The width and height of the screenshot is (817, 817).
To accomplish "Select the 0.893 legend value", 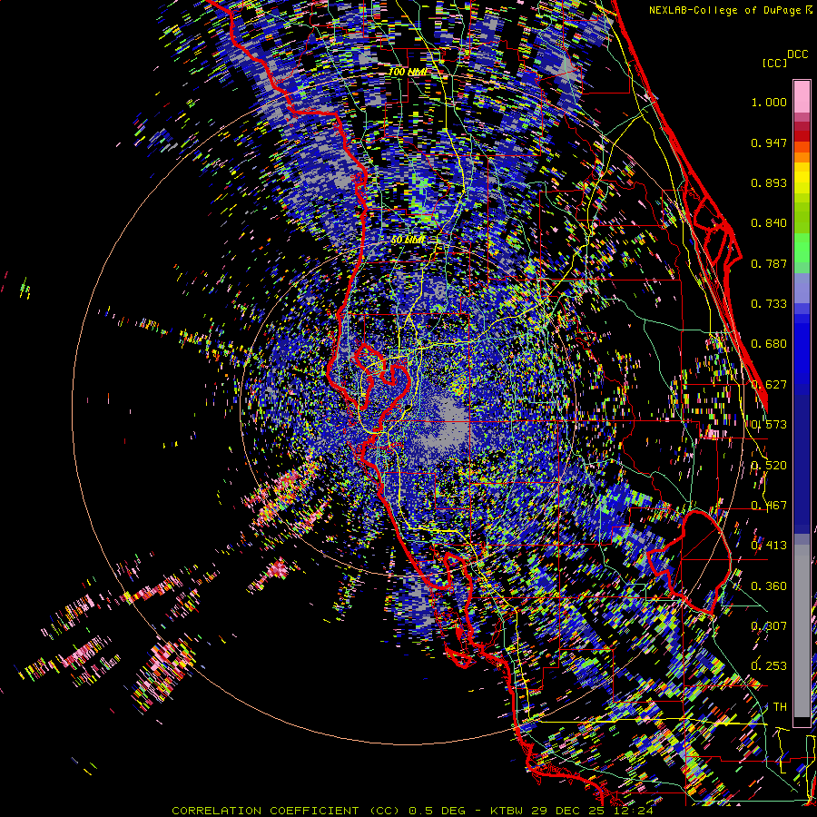I will [x=769, y=182].
